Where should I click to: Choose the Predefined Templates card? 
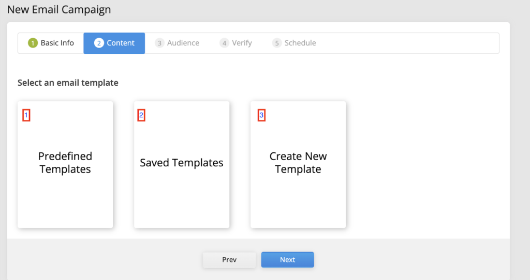tap(65, 165)
